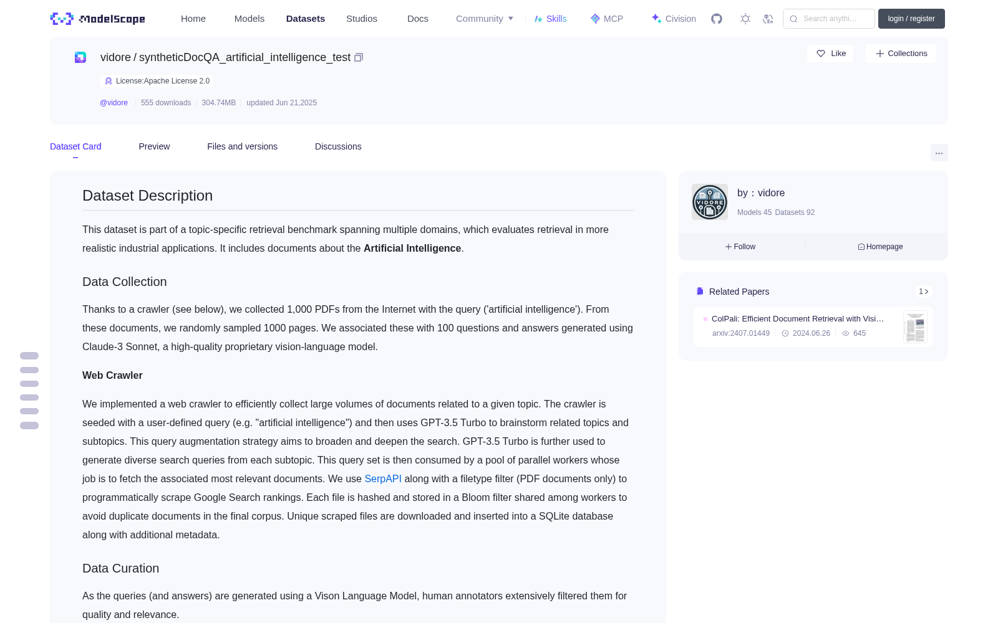Screen dimensions: 998x623
Task: Follow the vidore organization
Action: (740, 247)
